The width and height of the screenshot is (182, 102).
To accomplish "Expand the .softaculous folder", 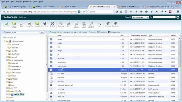I will tap(7, 73).
